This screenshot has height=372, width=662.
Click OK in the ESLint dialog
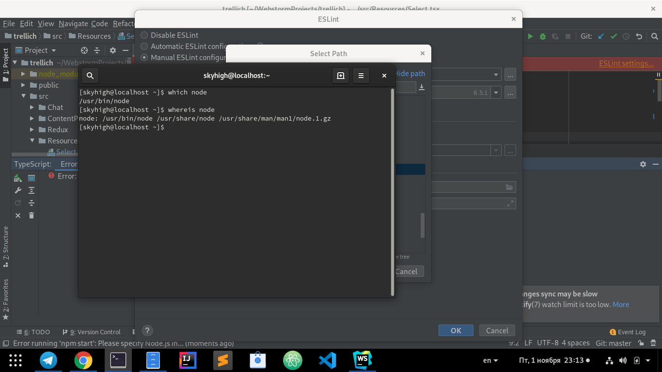(456, 330)
